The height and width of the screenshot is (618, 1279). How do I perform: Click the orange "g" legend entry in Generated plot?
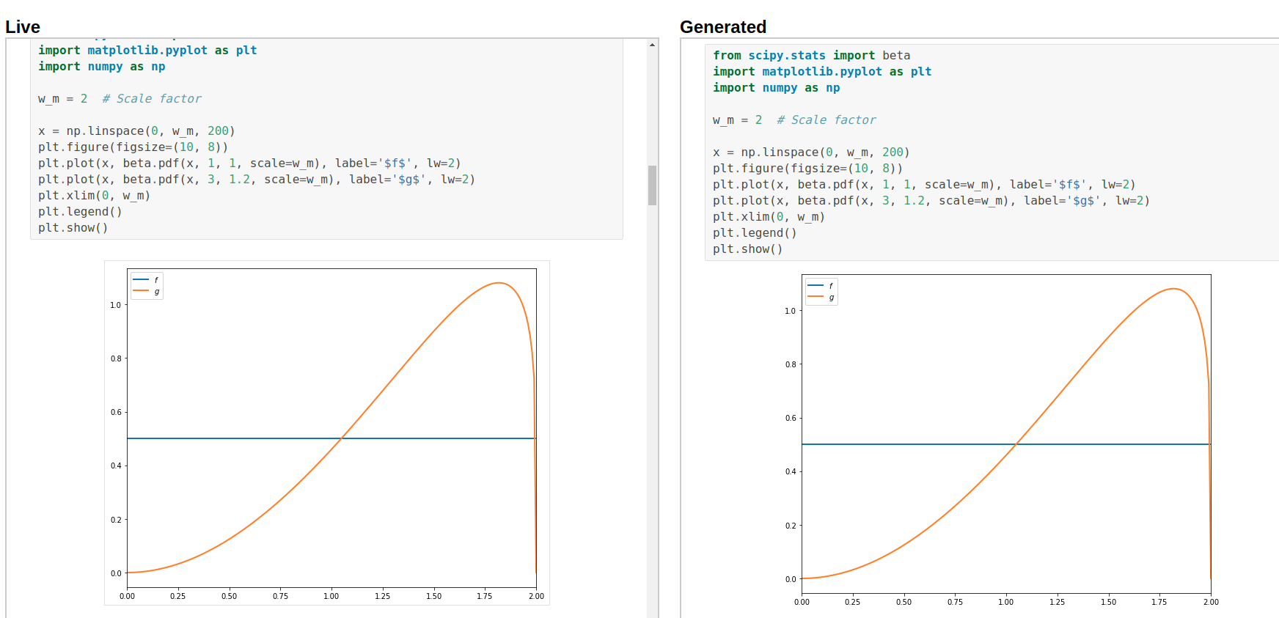tap(820, 298)
